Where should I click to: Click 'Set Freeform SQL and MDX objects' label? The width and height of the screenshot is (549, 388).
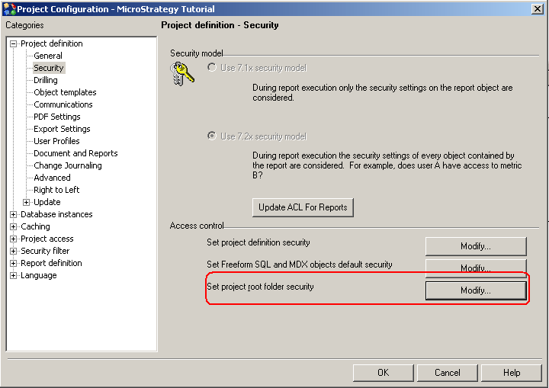(300, 265)
